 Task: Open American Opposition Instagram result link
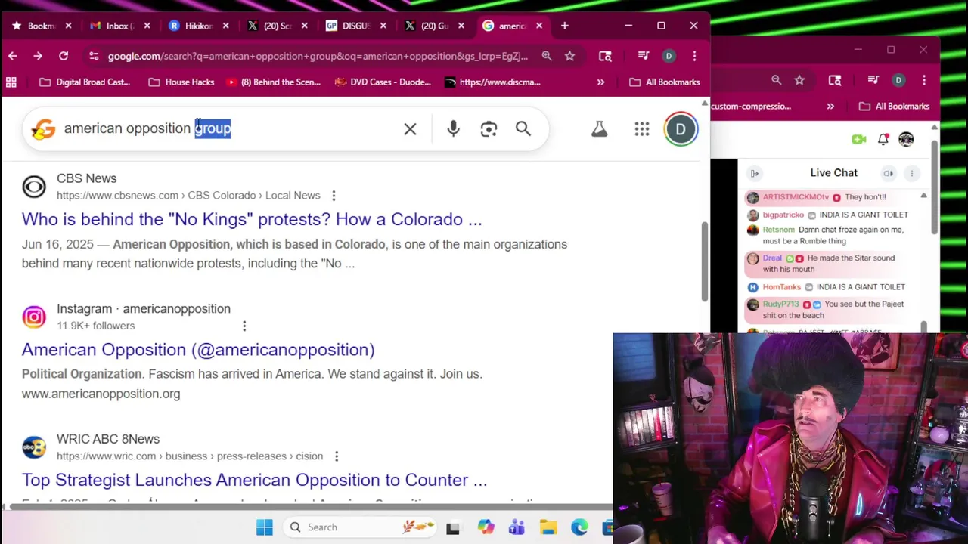198,349
